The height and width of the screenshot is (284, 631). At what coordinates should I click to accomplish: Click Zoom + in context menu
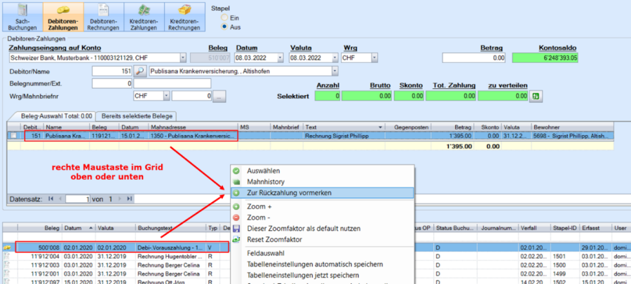coord(259,207)
